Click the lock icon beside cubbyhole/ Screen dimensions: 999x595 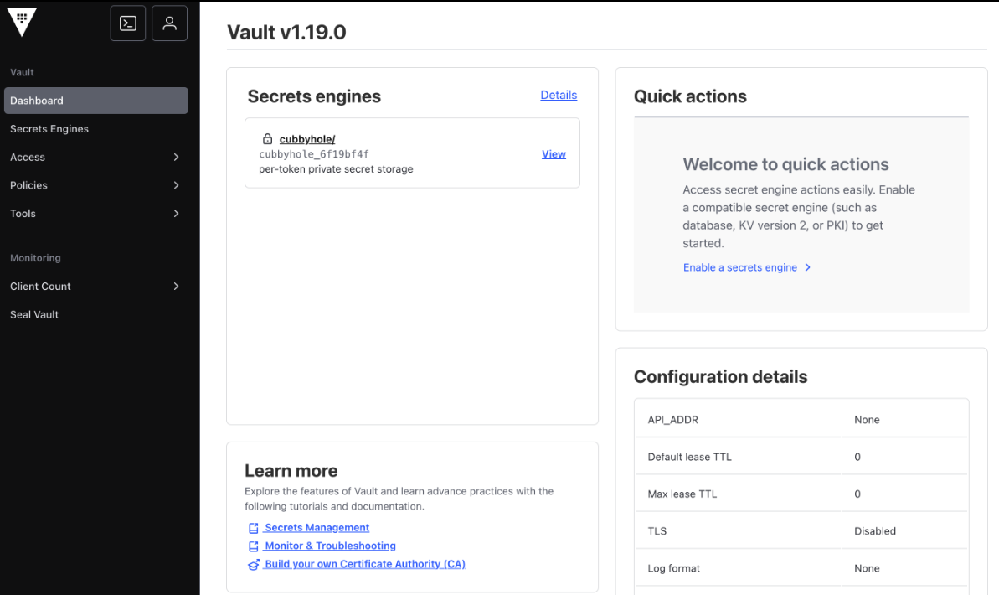[x=268, y=139]
